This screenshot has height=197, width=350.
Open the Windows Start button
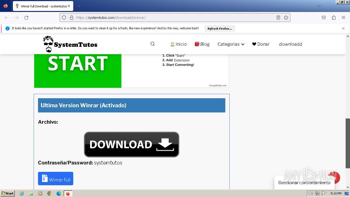(x=7, y=193)
